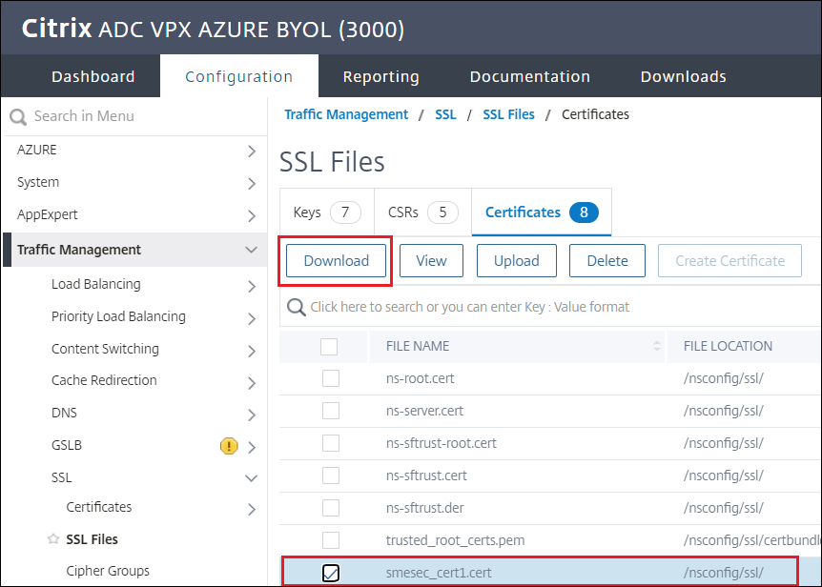Viewport: 822px width, 587px height.
Task: Focus the Key : Value search field
Action: (550, 307)
